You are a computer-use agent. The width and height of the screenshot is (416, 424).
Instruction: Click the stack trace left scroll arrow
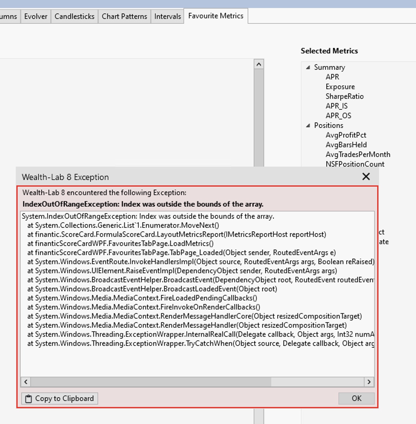26,382
